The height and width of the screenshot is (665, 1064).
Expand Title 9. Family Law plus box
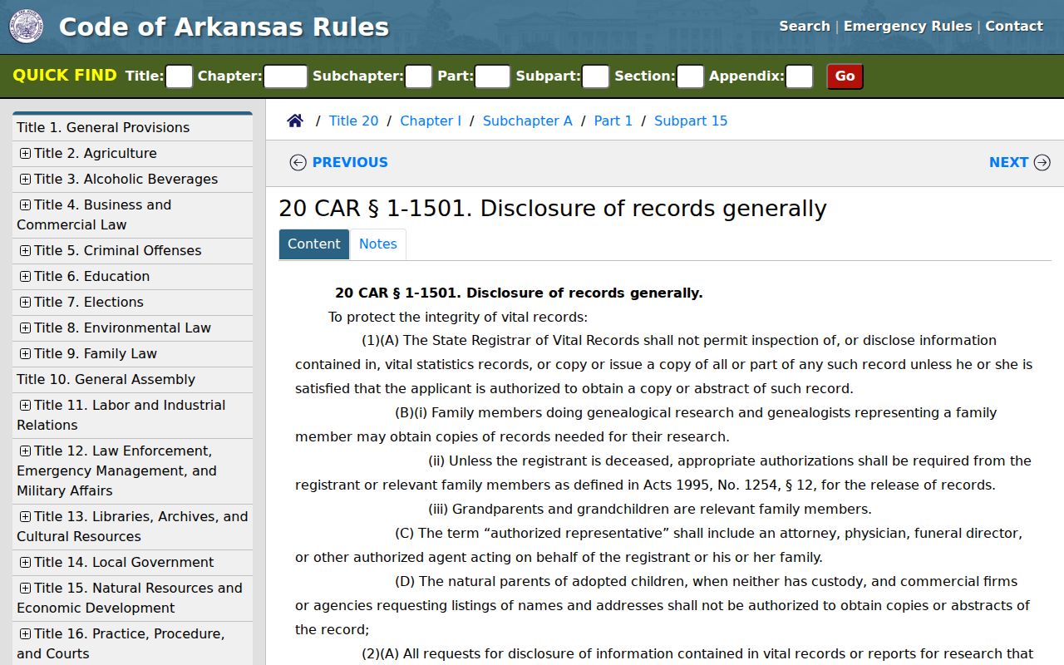pyautogui.click(x=25, y=353)
